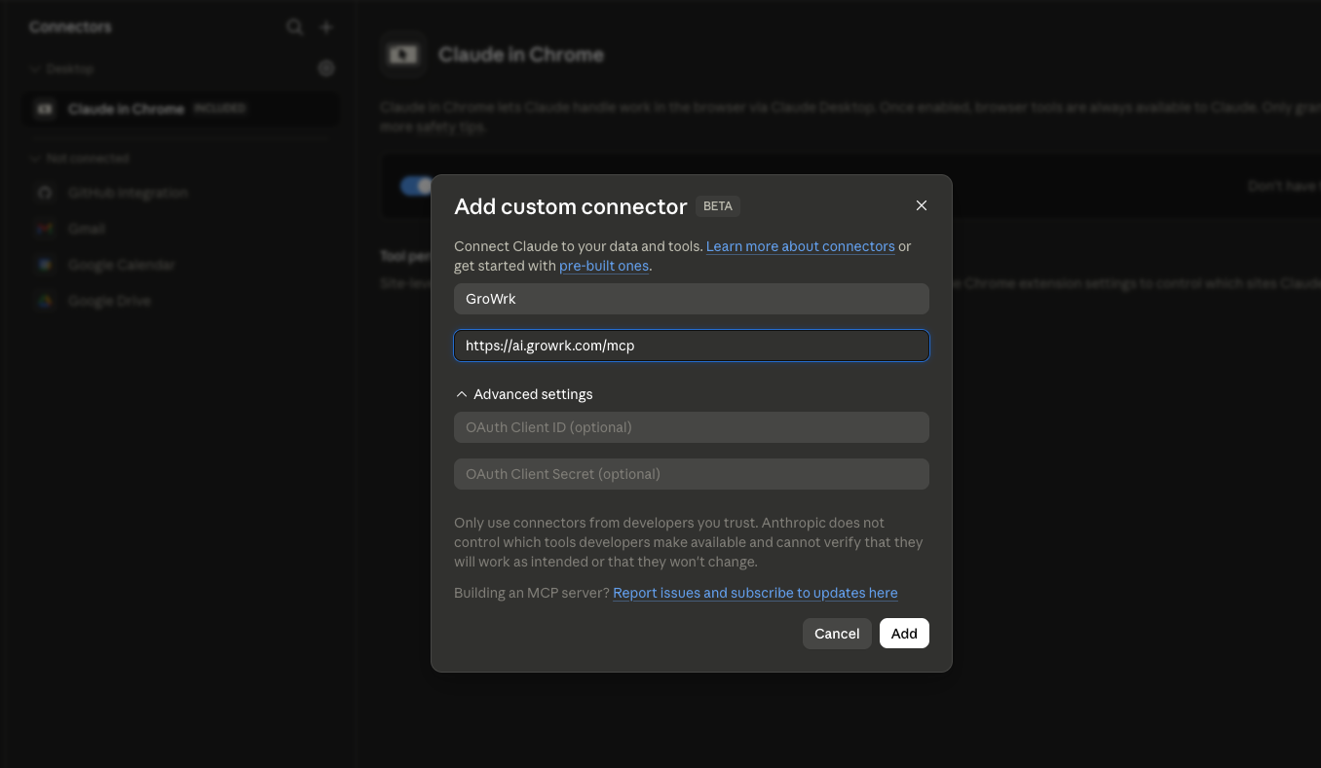The height and width of the screenshot is (768, 1321).
Task: Close the Add custom connector dialog
Action: (922, 205)
